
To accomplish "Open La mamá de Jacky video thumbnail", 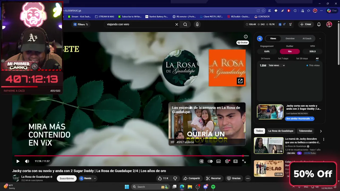I will pos(269,145).
